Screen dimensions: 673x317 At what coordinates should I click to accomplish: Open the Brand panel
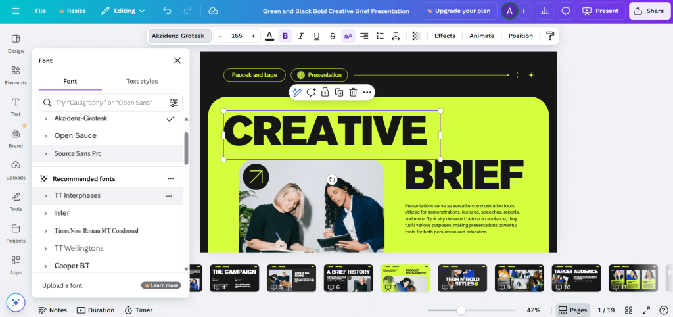click(x=16, y=139)
